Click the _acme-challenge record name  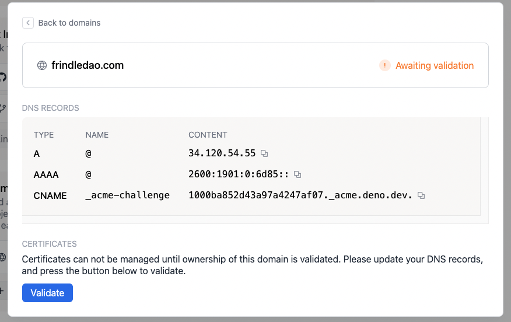coord(127,195)
